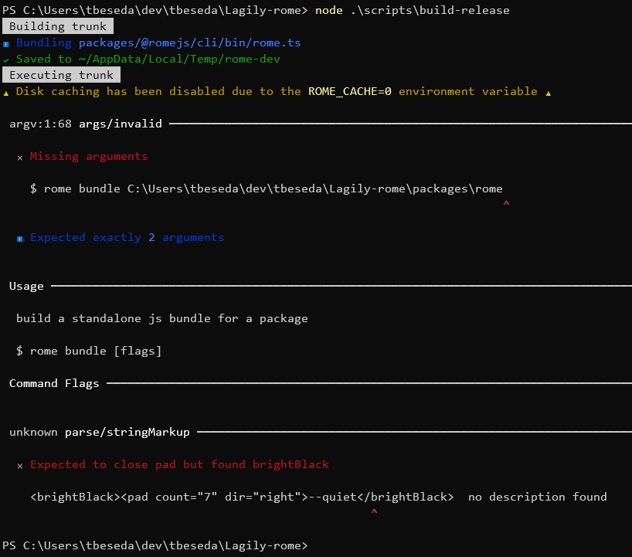Click the 'Executing trunk' highlighted label

pos(61,75)
